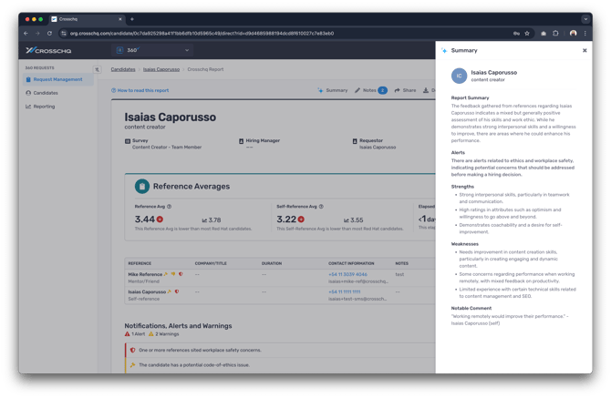The width and height of the screenshot is (611, 398).
Task: Click Mike Reference phone number link
Action: point(347,274)
